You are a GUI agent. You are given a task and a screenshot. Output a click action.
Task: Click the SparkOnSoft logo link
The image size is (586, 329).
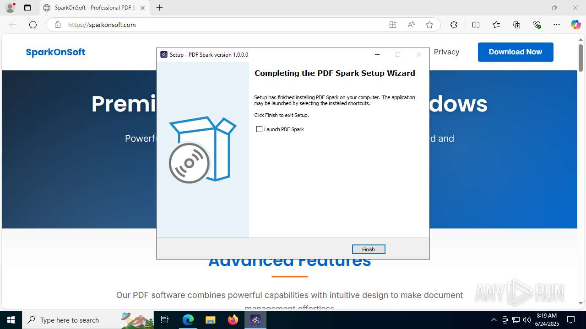55,52
